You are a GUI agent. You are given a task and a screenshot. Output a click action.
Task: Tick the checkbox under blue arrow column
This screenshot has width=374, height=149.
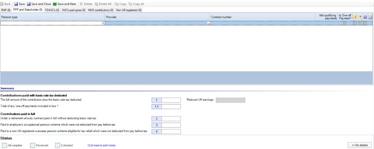pyautogui.click(x=365, y=23)
